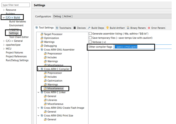Open the Configuration Debug [Active] dropdown
Screen dimensions: 176x124
[112, 16]
